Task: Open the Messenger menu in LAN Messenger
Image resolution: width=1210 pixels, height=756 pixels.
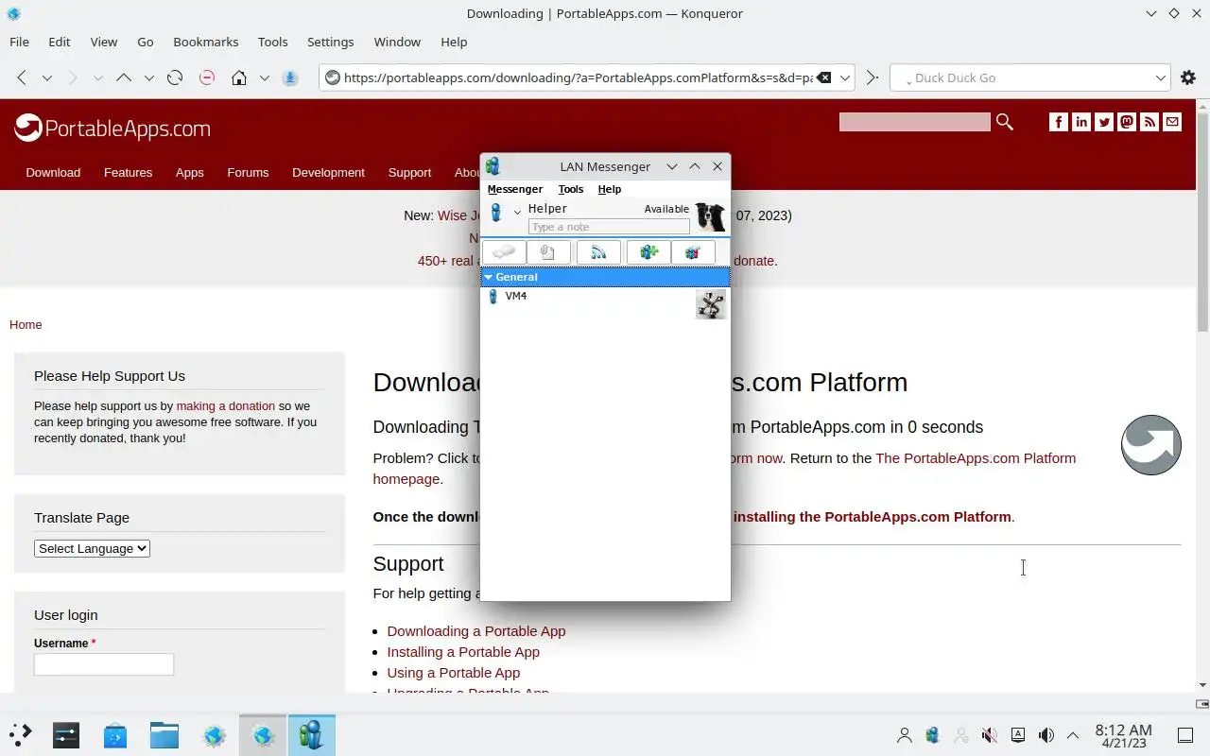Action: click(x=515, y=189)
